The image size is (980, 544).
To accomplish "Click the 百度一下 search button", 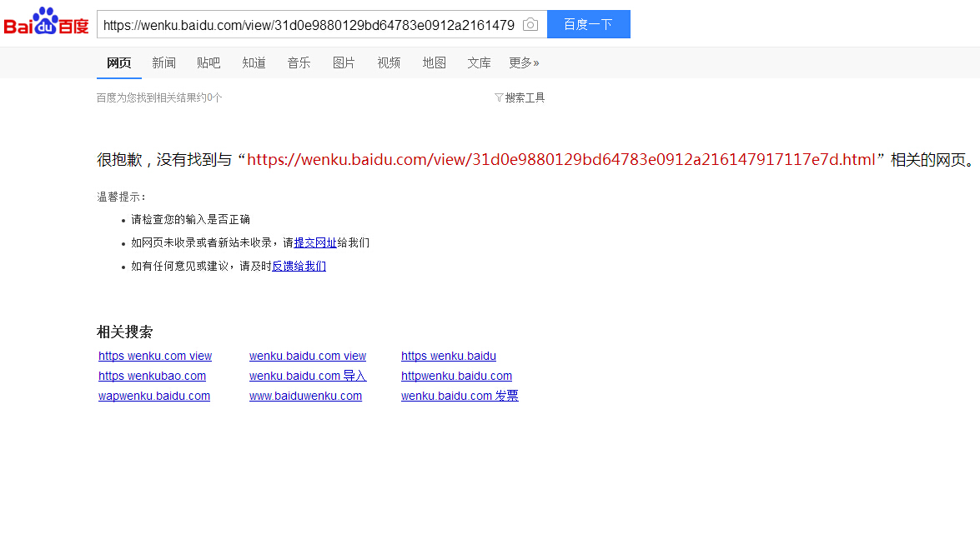I will 588,24.
